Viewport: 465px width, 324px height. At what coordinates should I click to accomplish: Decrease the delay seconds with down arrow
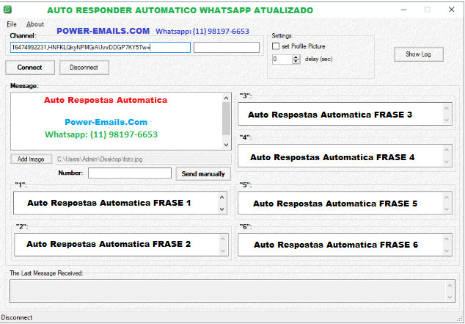click(x=296, y=62)
